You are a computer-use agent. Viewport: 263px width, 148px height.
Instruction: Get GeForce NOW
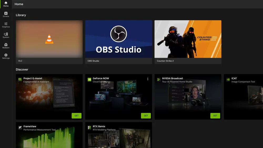(146, 116)
